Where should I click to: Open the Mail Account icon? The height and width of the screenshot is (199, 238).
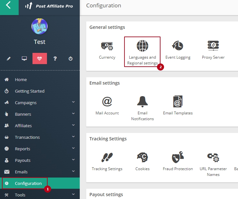(107, 102)
